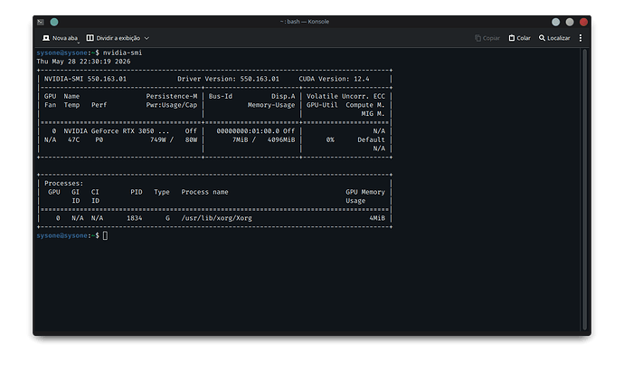The image size is (624, 373).
Task: Click the bash — Konsole title text
Action: (x=305, y=22)
